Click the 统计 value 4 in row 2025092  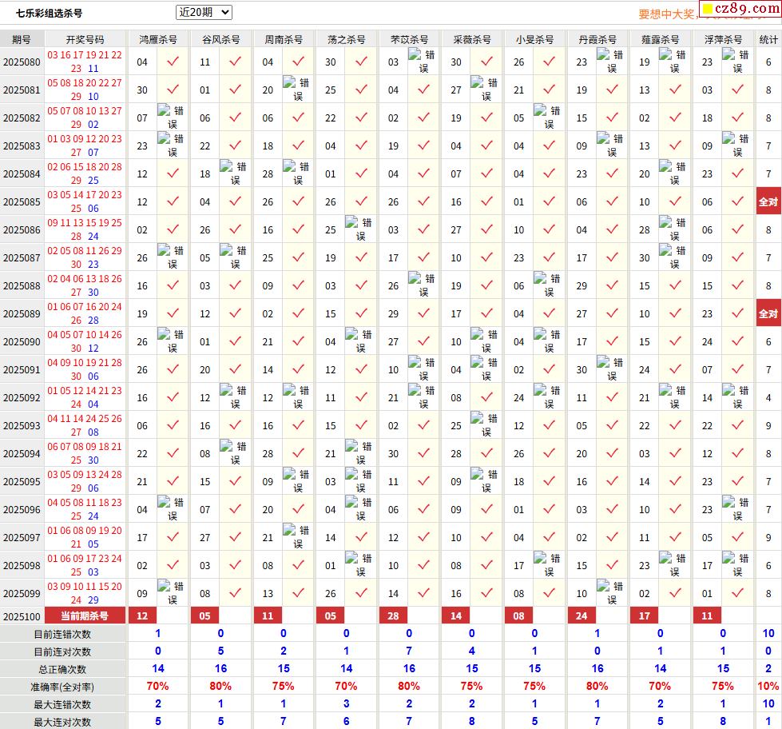coord(768,398)
